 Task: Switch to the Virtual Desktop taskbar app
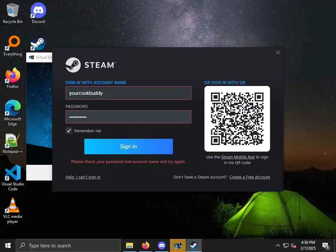[x=178, y=245]
